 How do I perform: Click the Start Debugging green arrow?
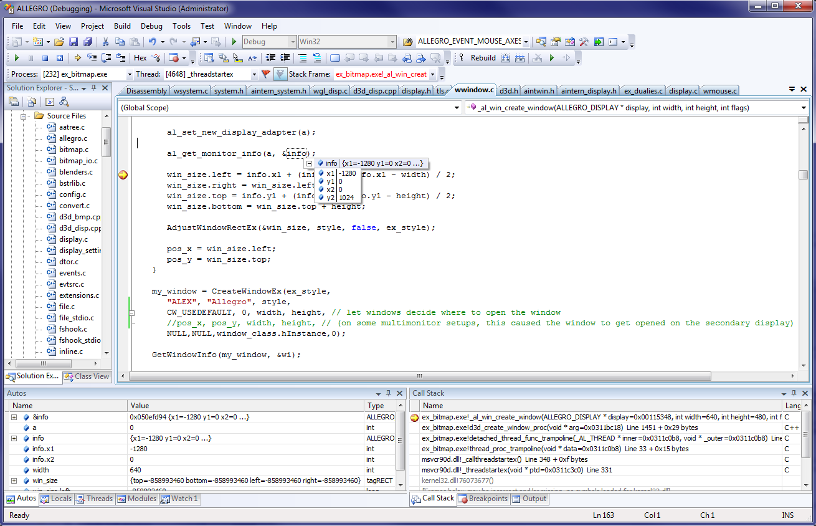pos(234,42)
